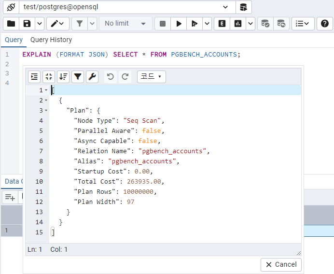The width and height of the screenshot is (334, 274).
Task: Open the No limit rows dropdown
Action: [x=125, y=24]
